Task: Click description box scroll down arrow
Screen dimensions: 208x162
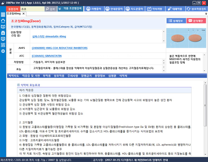Action: (204, 71)
